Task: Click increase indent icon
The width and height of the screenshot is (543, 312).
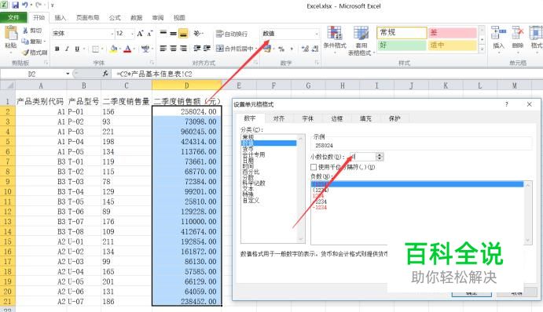Action: (207, 49)
